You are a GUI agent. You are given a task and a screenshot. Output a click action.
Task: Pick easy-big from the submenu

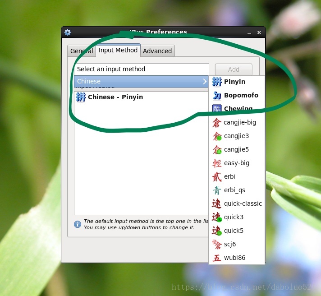[x=236, y=163]
